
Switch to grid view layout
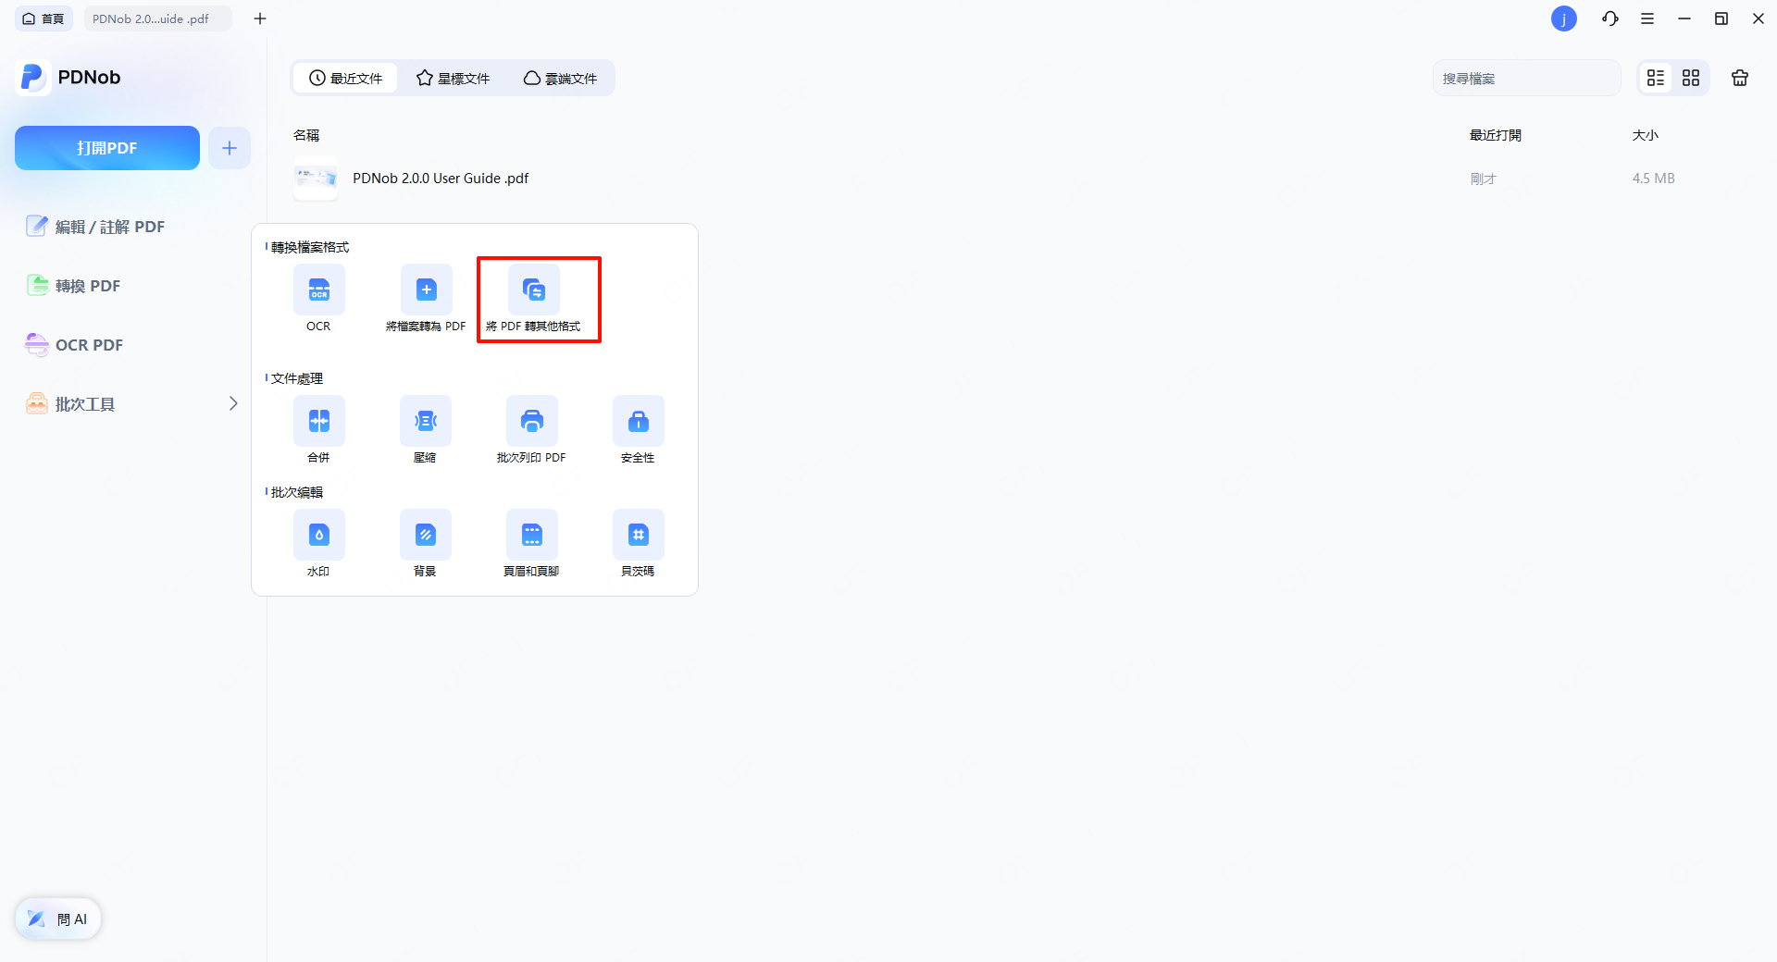click(x=1691, y=79)
